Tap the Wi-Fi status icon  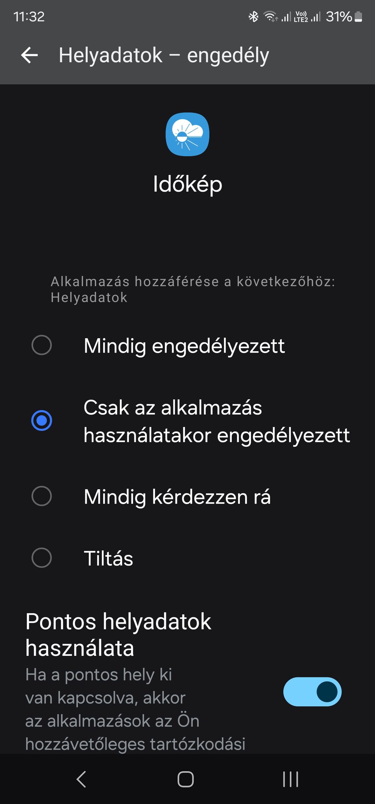click(271, 17)
